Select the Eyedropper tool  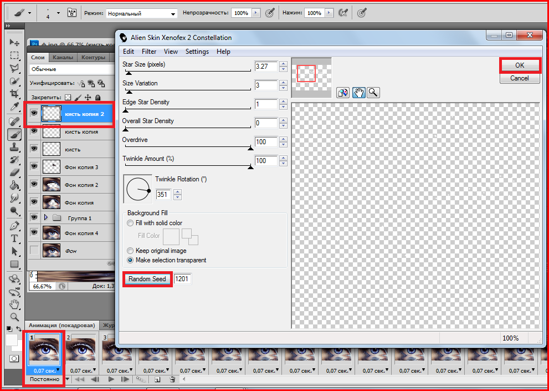(14, 106)
